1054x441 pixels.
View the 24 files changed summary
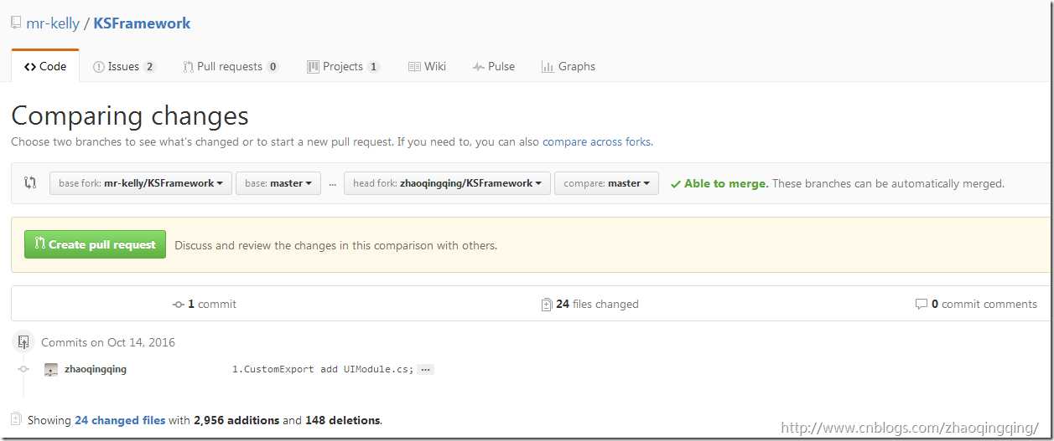click(x=590, y=304)
